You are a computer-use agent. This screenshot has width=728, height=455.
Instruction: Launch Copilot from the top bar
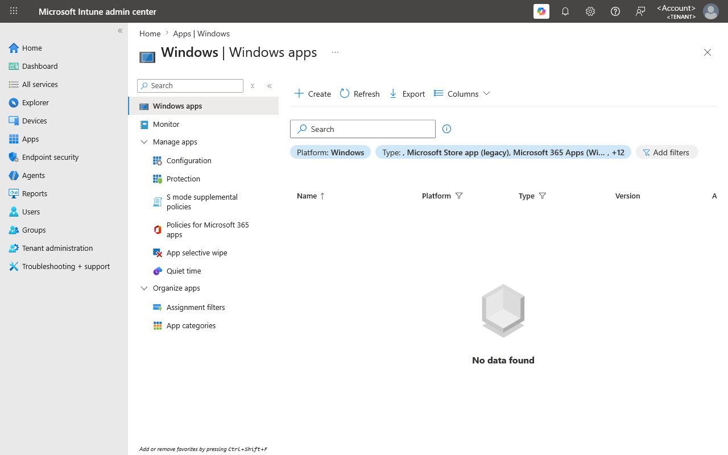click(541, 11)
